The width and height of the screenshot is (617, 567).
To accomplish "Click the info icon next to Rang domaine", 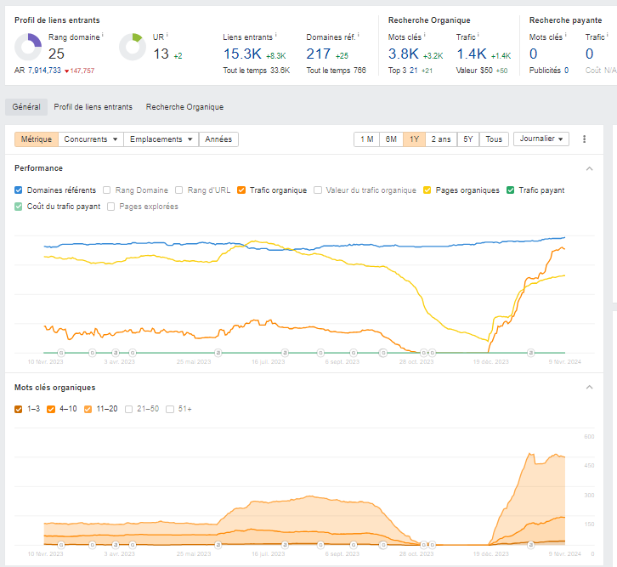I will tap(103, 35).
